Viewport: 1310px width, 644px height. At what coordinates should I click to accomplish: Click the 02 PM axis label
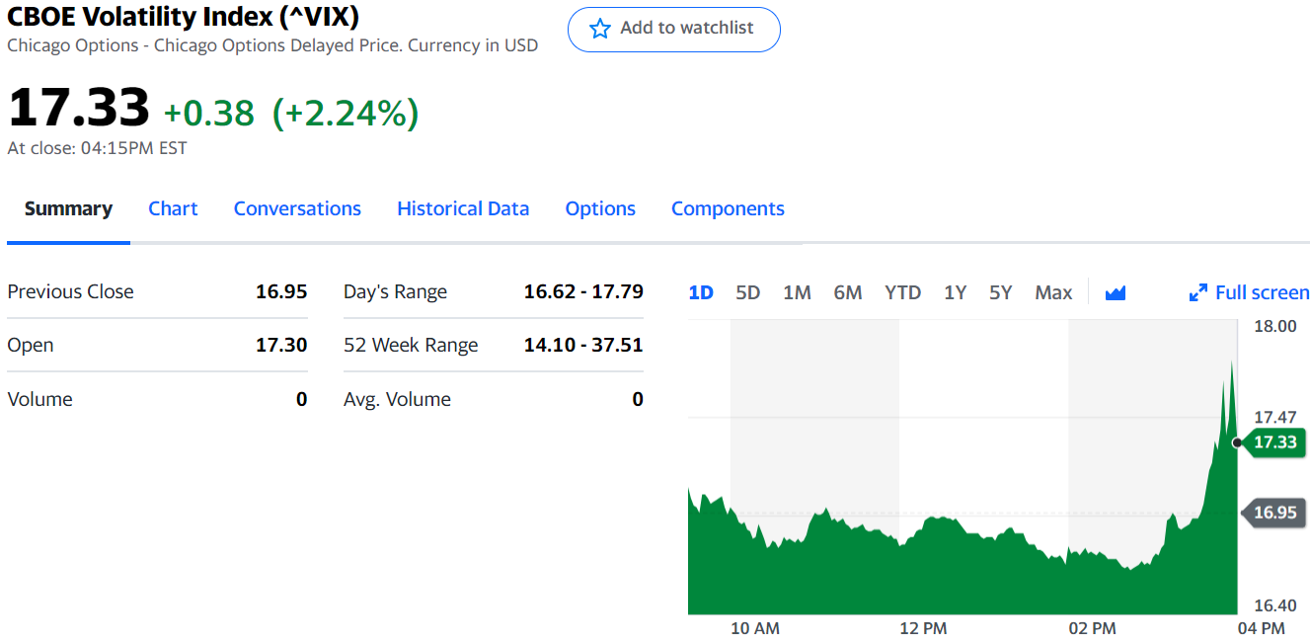coord(1092,628)
